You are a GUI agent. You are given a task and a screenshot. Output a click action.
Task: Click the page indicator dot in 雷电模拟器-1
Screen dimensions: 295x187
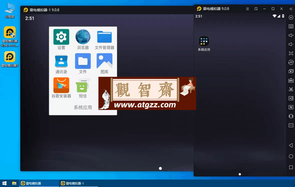coord(160,168)
